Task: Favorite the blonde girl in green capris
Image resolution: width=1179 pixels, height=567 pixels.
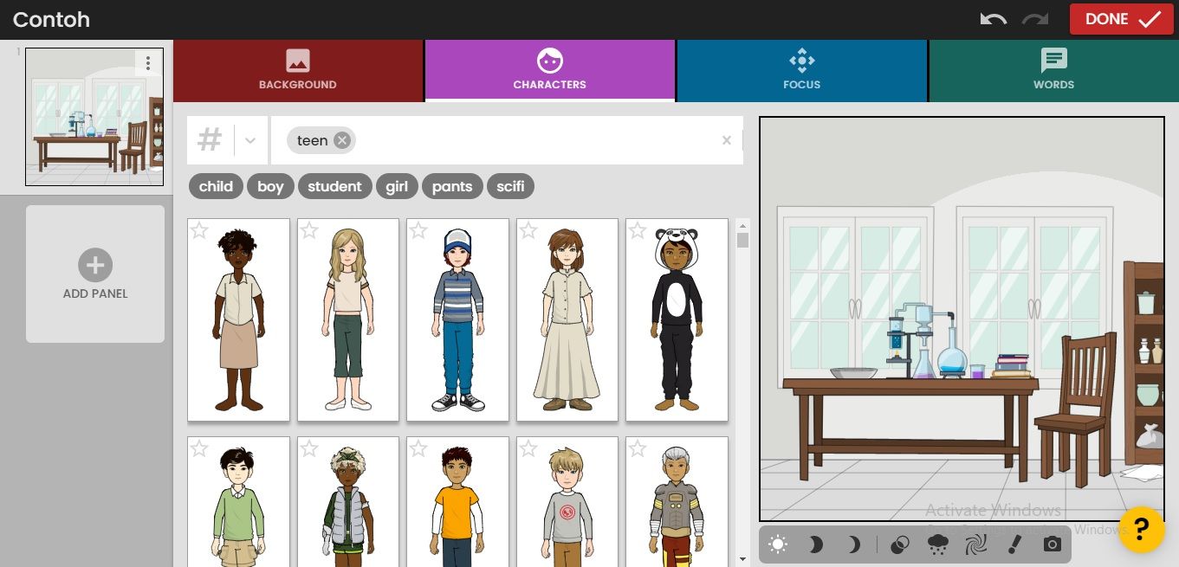Action: 309,230
